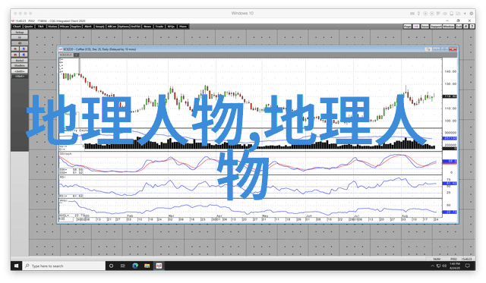Open the Support menu button
This screenshot has height=283, width=486.
coord(436,27)
